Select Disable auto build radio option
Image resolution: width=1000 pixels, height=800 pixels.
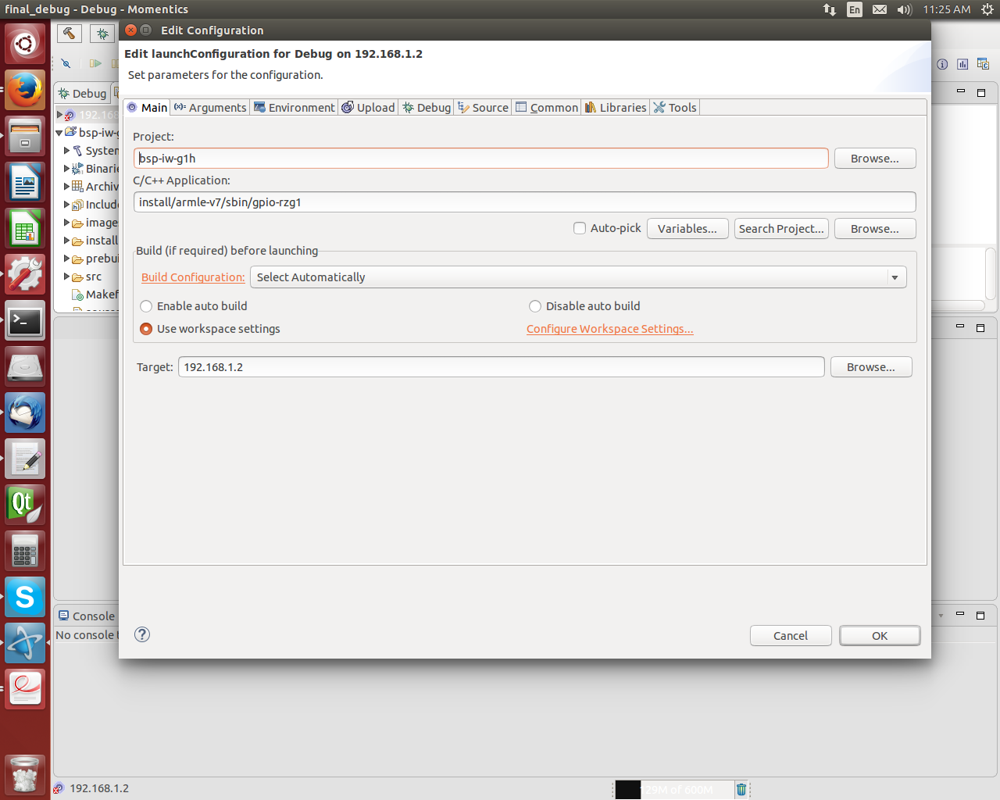535,306
